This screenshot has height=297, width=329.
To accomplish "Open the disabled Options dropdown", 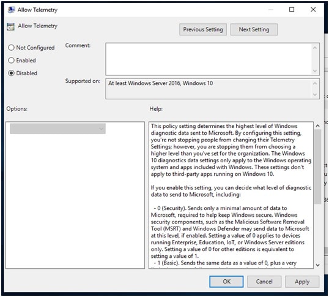I will pos(57,129).
